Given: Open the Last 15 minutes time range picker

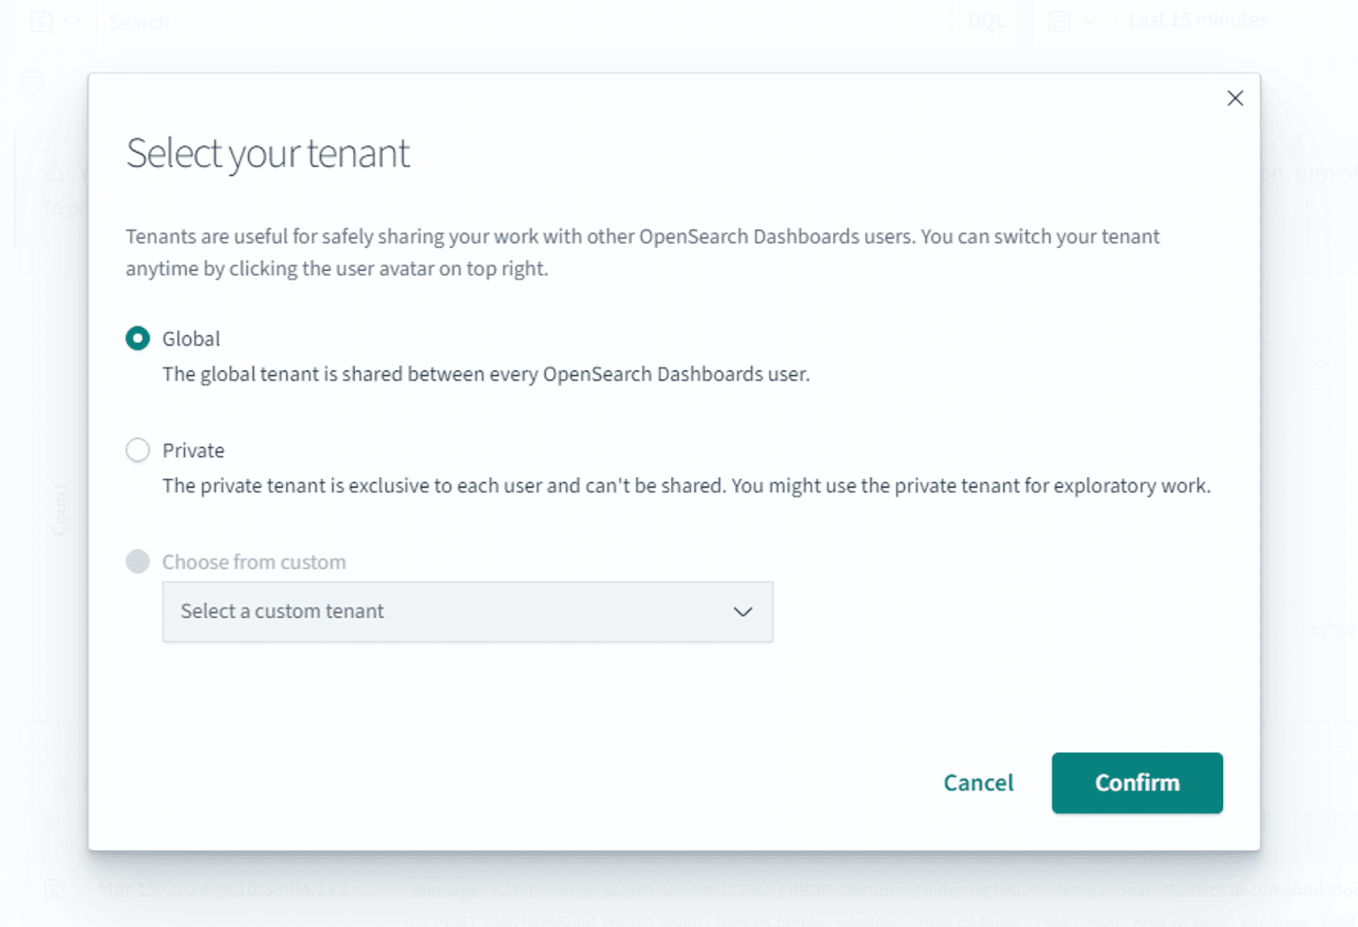Looking at the screenshot, I should click(x=1198, y=19).
